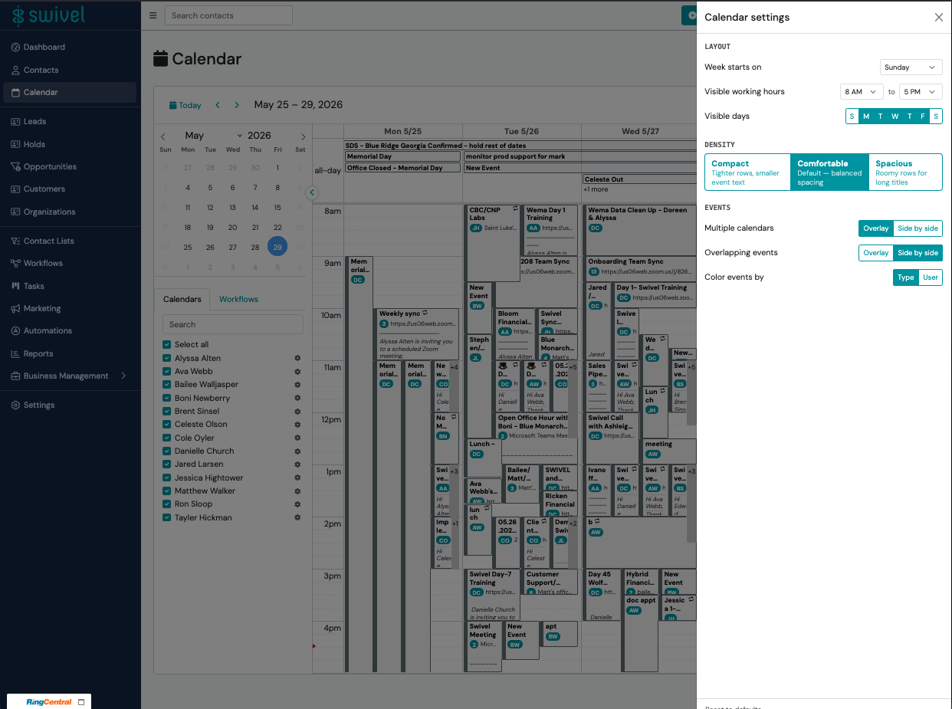Click the hamburger menu icon
Screen dimensions: 952x709
(153, 15)
